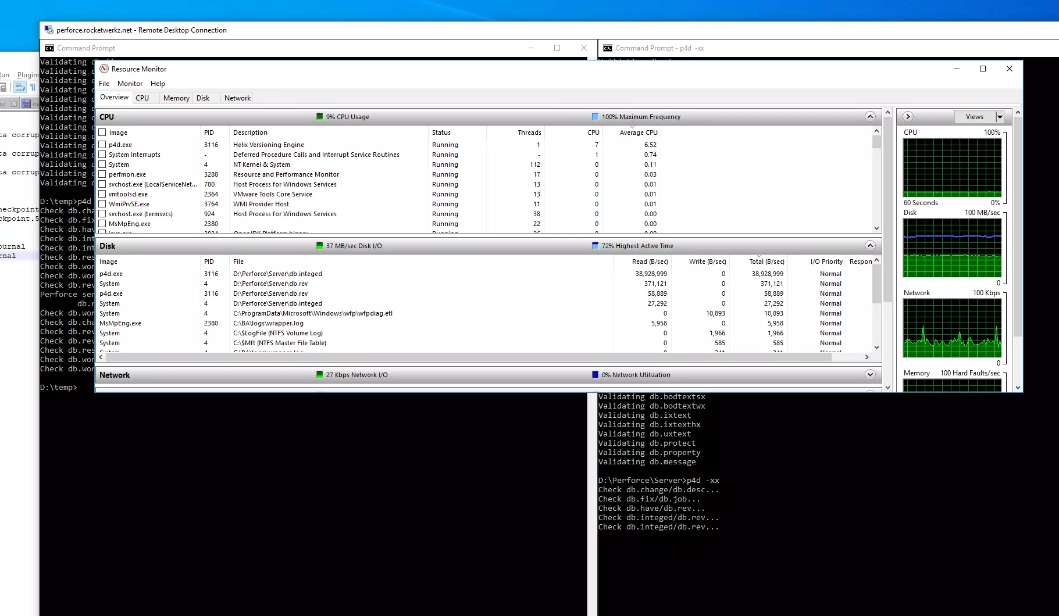Check the svchost.exe (termsvcs) checkbox
The height and width of the screenshot is (616, 1059).
click(102, 214)
